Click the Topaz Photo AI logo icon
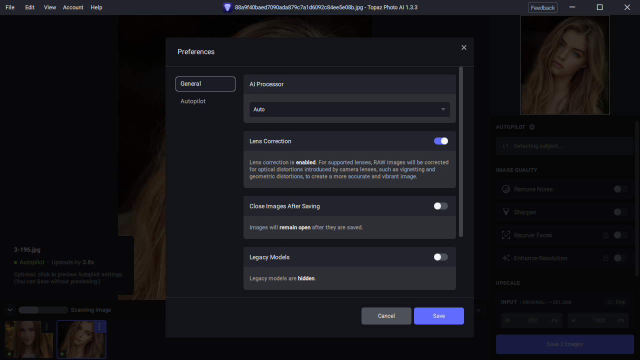The image size is (640, 360). (x=227, y=7)
